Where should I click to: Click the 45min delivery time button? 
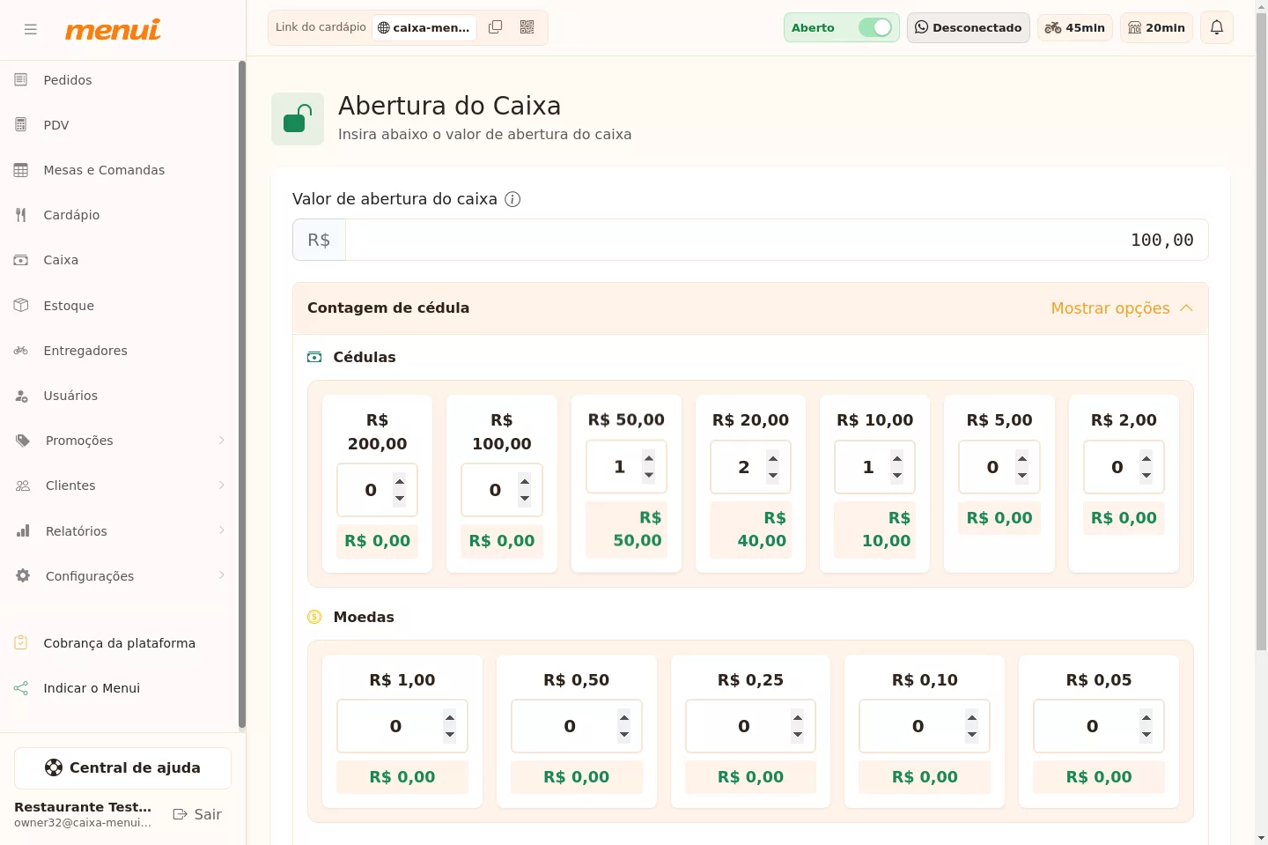point(1075,27)
